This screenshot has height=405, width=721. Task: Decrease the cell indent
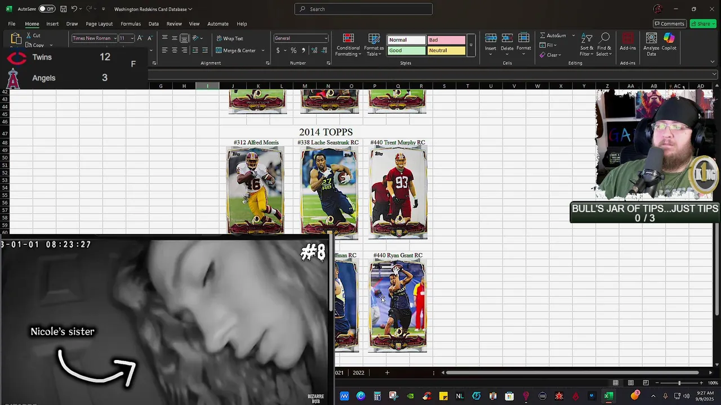tap(195, 50)
